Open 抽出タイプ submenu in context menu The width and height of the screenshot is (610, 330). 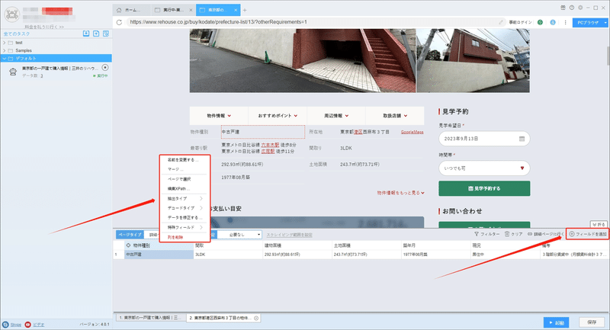[x=185, y=198]
